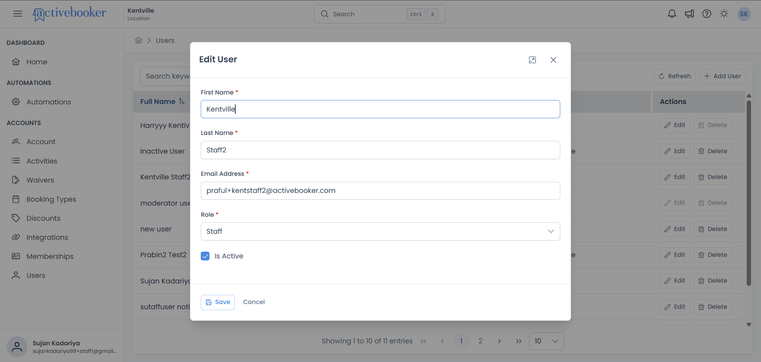Toggle light/dark theme sun icon
The width and height of the screenshot is (761, 362).
click(x=724, y=14)
